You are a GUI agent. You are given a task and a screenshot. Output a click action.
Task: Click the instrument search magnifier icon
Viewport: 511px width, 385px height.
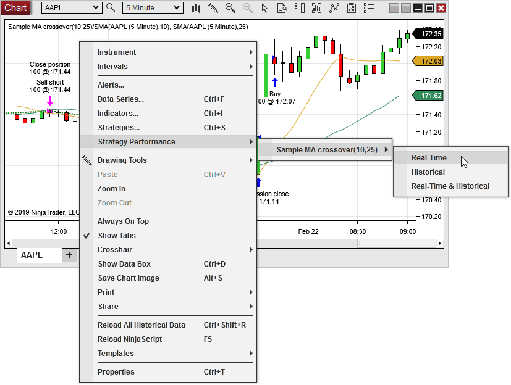[x=111, y=8]
